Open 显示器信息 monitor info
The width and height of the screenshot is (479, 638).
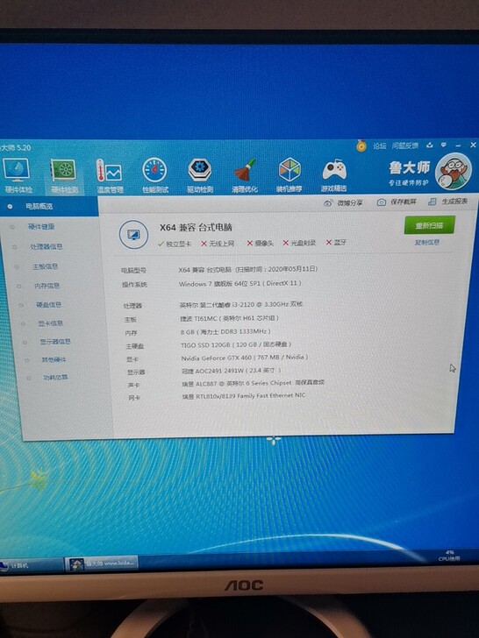point(55,342)
